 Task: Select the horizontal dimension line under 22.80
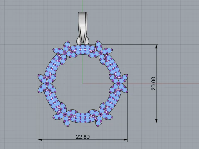(83, 140)
